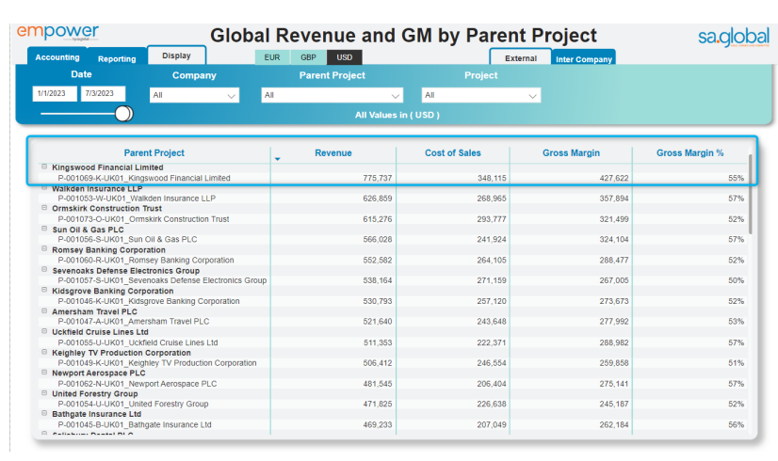This screenshot has height=461, width=778.
Task: Click the sort arrow beside Revenue
Action: coord(277,159)
